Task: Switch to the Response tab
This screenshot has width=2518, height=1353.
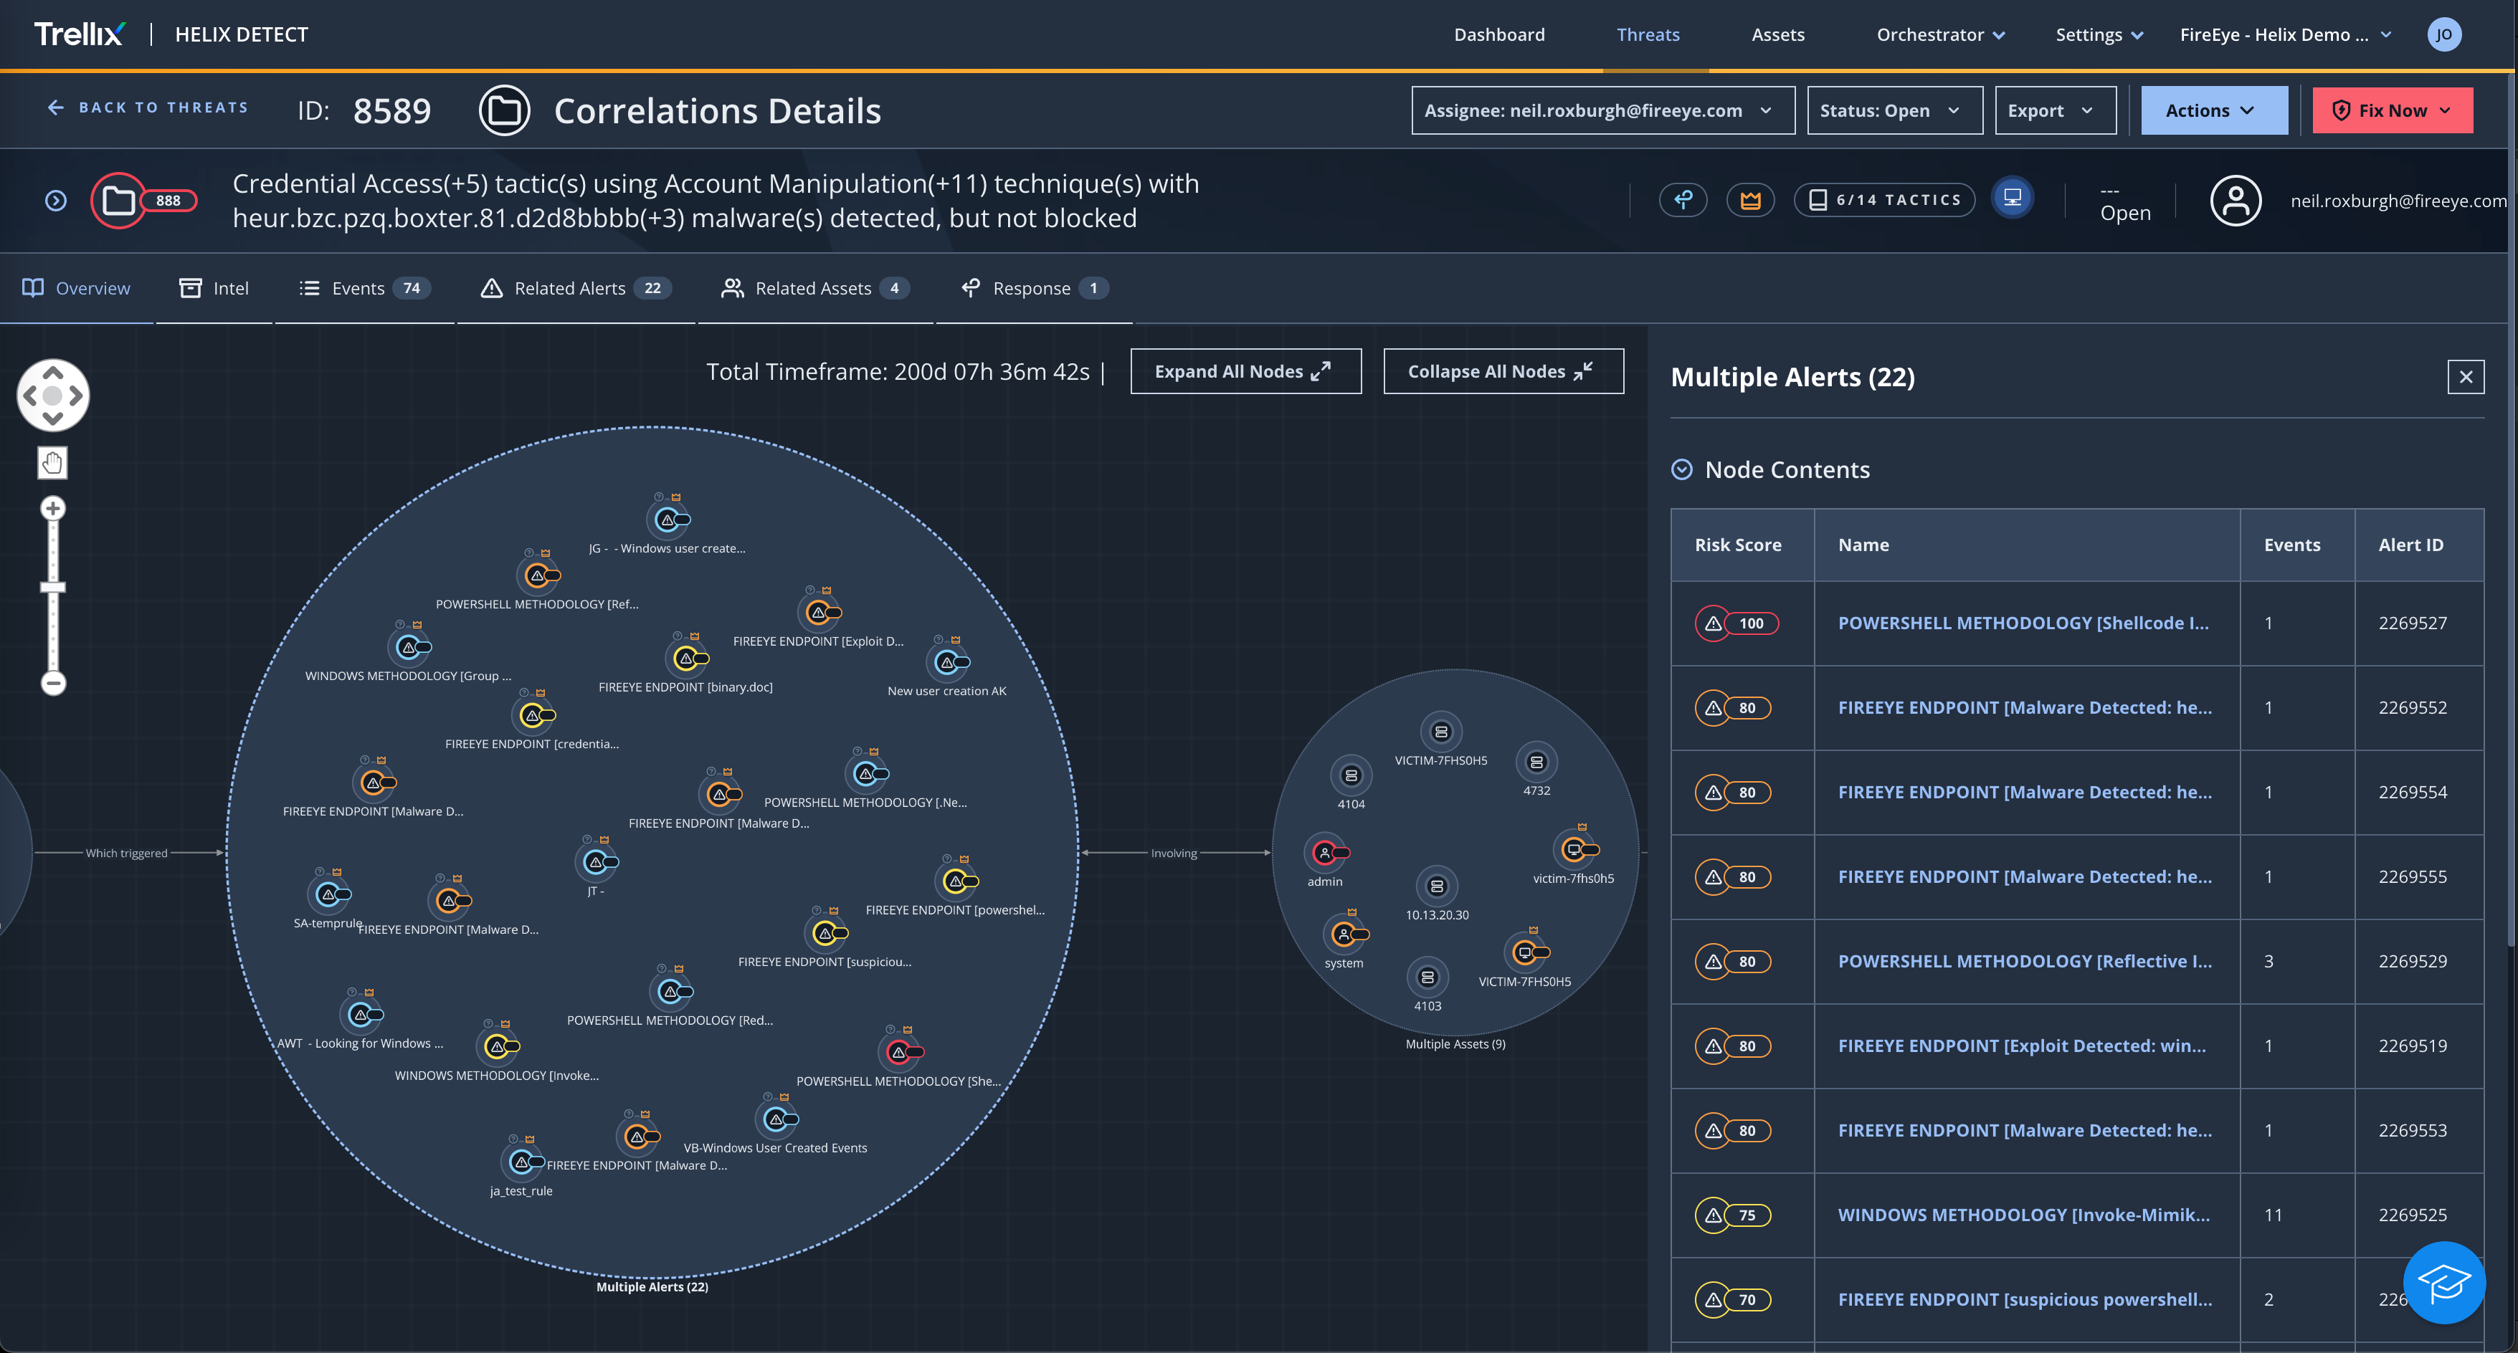Action: coord(1034,288)
